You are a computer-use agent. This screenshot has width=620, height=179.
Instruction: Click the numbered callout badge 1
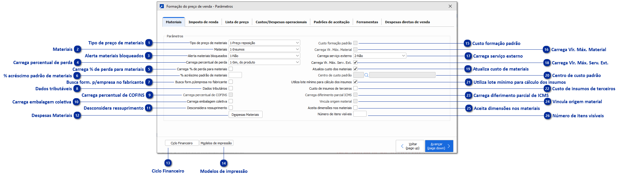(149, 43)
